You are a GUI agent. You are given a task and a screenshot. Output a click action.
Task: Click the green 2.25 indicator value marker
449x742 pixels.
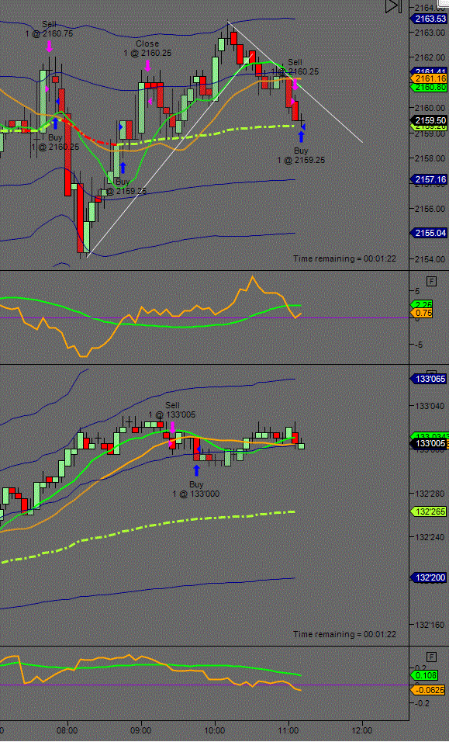pos(423,304)
